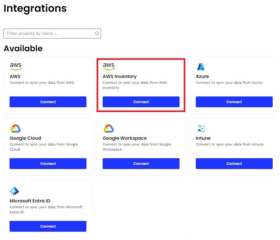Select the Intune icon

(201, 129)
